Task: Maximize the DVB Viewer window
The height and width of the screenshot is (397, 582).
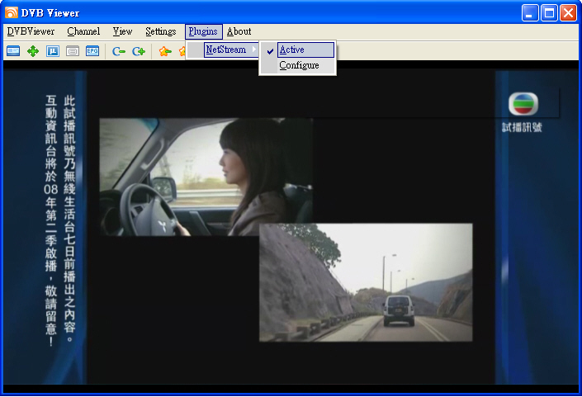Action: click(x=549, y=12)
